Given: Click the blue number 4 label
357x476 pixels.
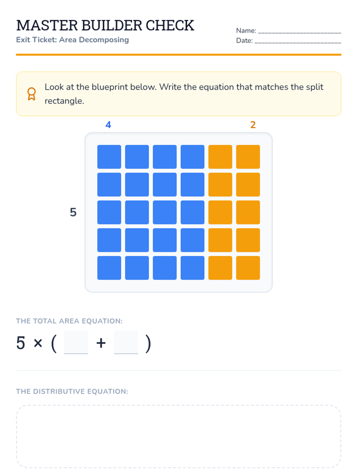Looking at the screenshot, I should coord(108,125).
